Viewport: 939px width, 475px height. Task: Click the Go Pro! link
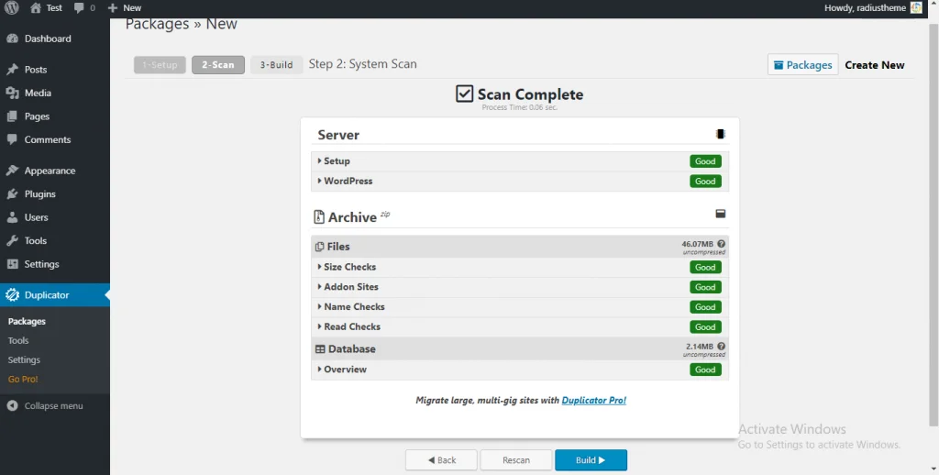click(23, 379)
